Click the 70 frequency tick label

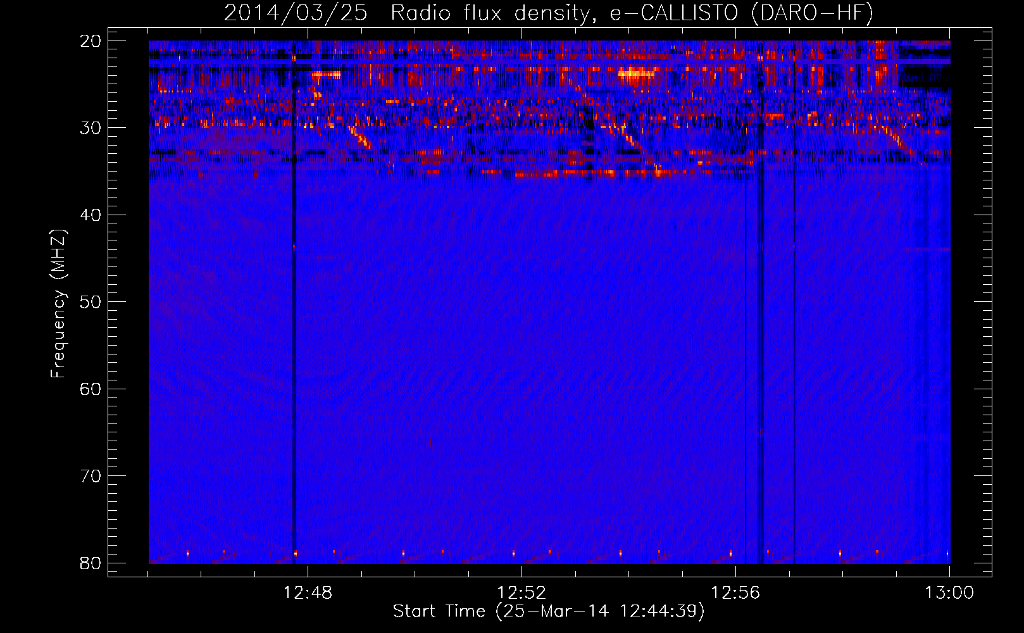[x=91, y=476]
